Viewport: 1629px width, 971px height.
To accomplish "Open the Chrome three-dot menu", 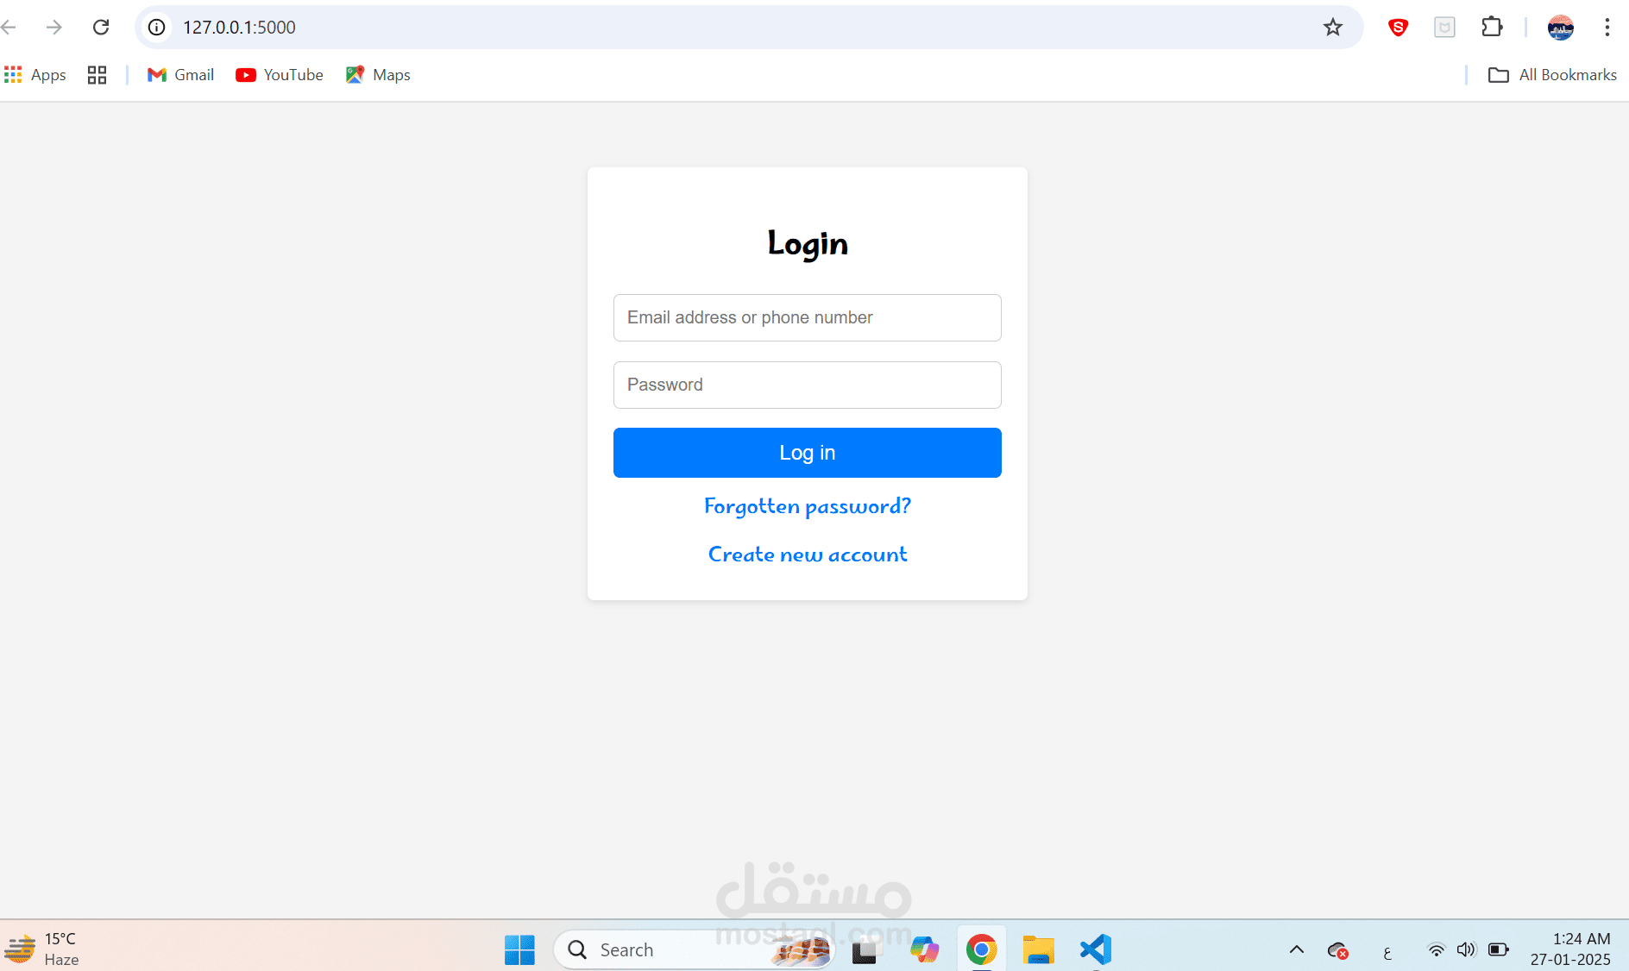I will coord(1607,28).
